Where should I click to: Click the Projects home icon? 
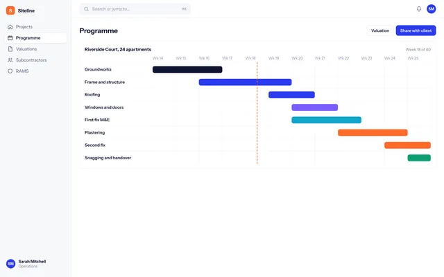(x=10, y=27)
